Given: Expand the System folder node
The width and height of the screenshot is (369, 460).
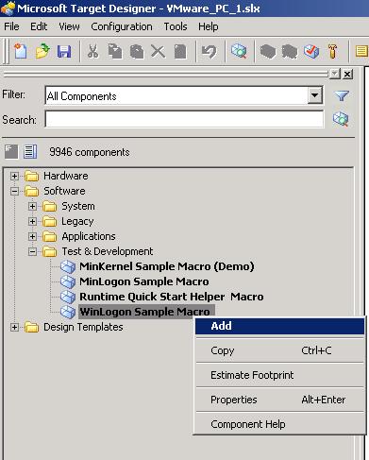Looking at the screenshot, I should click(32, 206).
